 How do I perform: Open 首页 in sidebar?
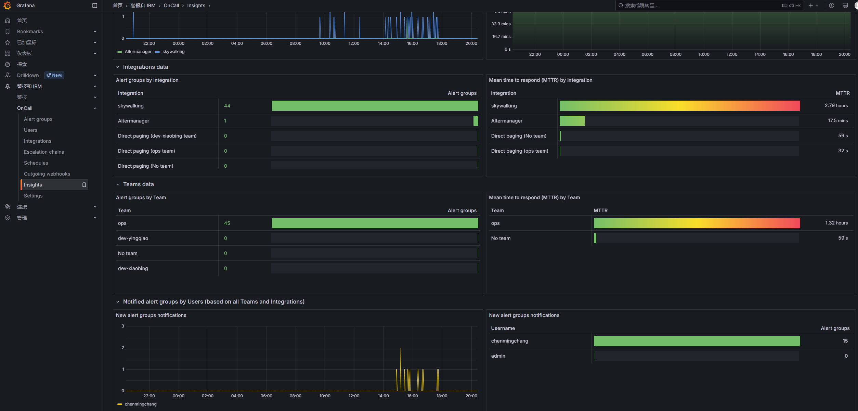click(22, 21)
